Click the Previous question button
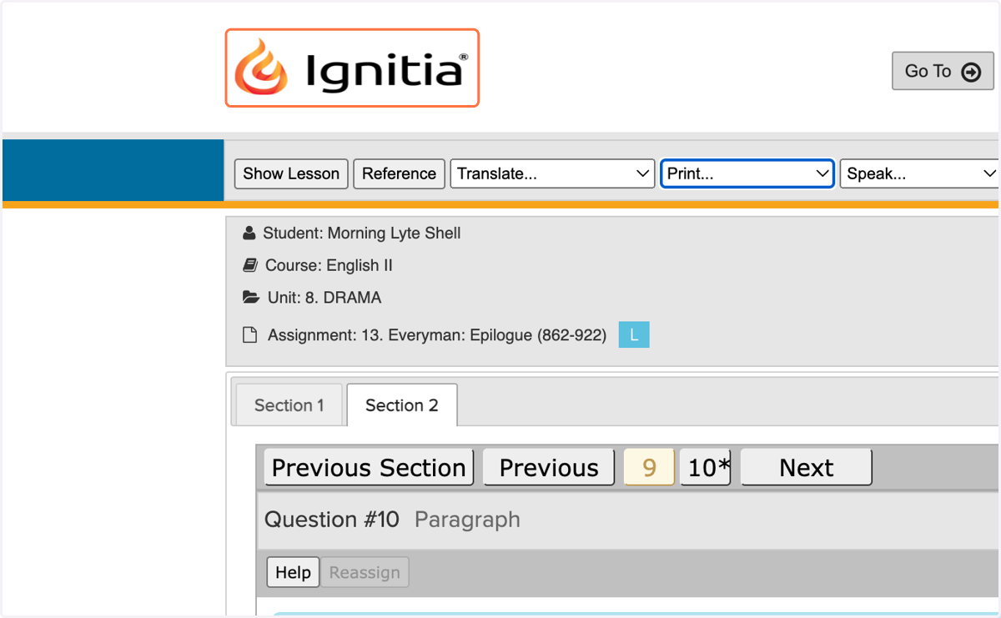The width and height of the screenshot is (1001, 618). [x=549, y=467]
